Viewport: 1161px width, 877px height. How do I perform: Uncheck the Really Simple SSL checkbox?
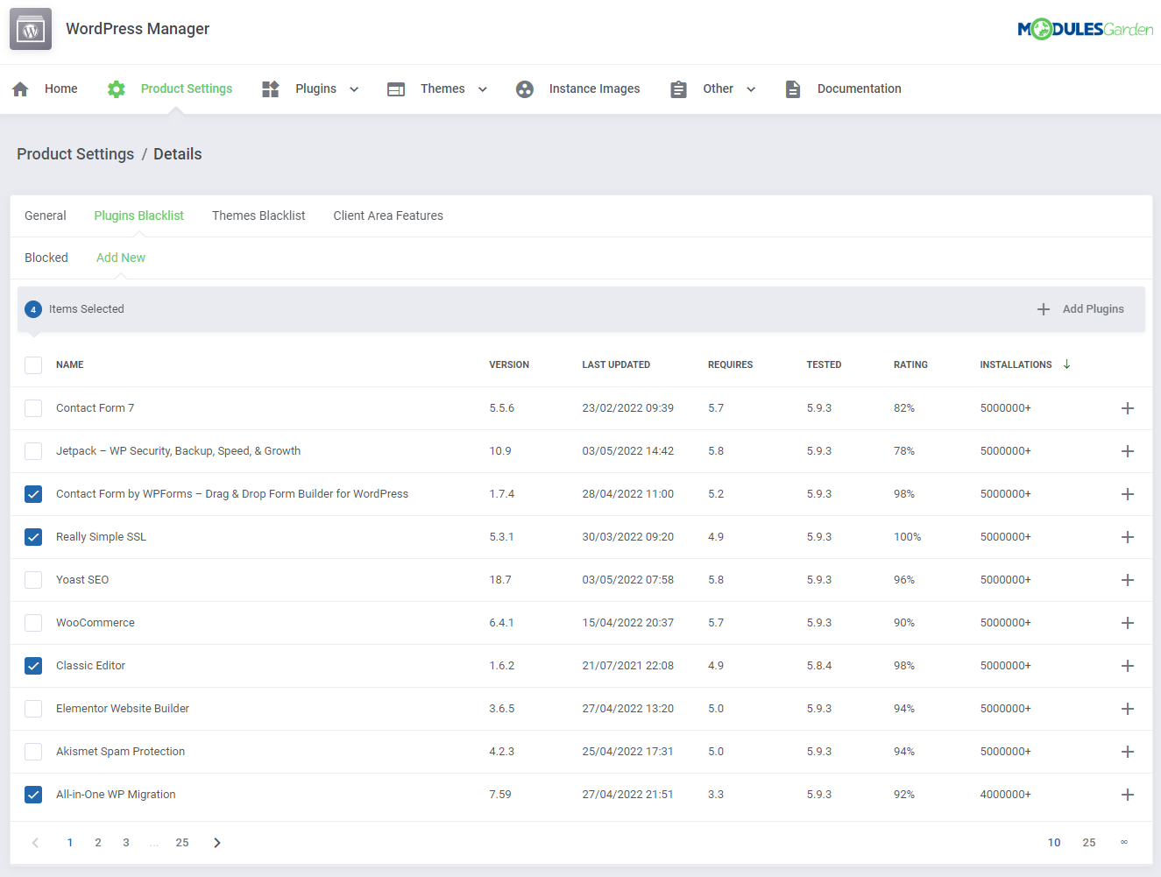coord(33,537)
